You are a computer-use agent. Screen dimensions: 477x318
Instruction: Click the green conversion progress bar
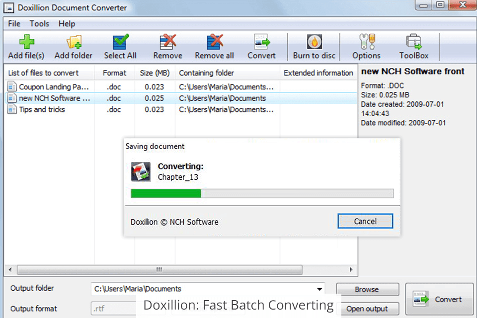coord(166,193)
